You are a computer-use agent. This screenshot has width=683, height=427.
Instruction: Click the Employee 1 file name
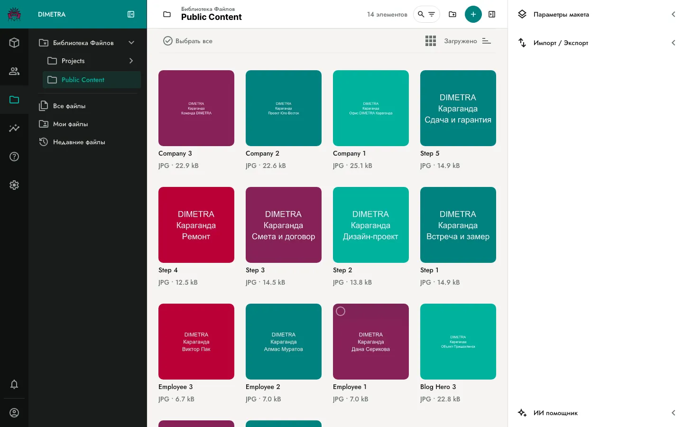(x=350, y=387)
